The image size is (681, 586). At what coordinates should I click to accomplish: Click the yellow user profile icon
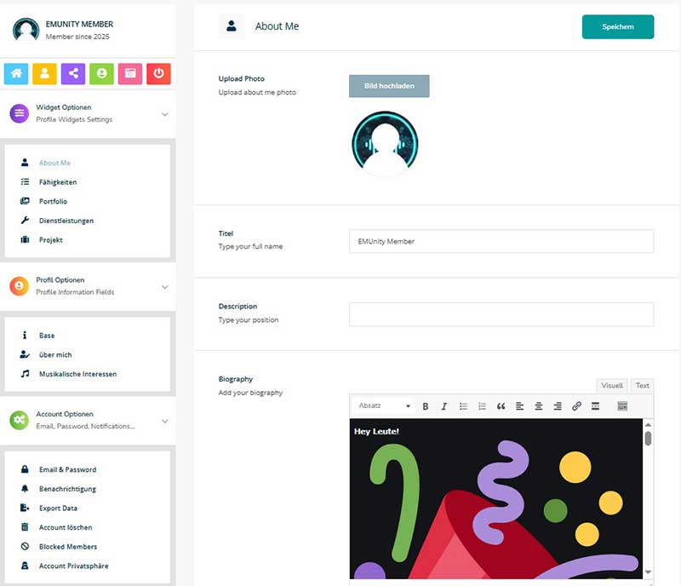tap(44, 74)
